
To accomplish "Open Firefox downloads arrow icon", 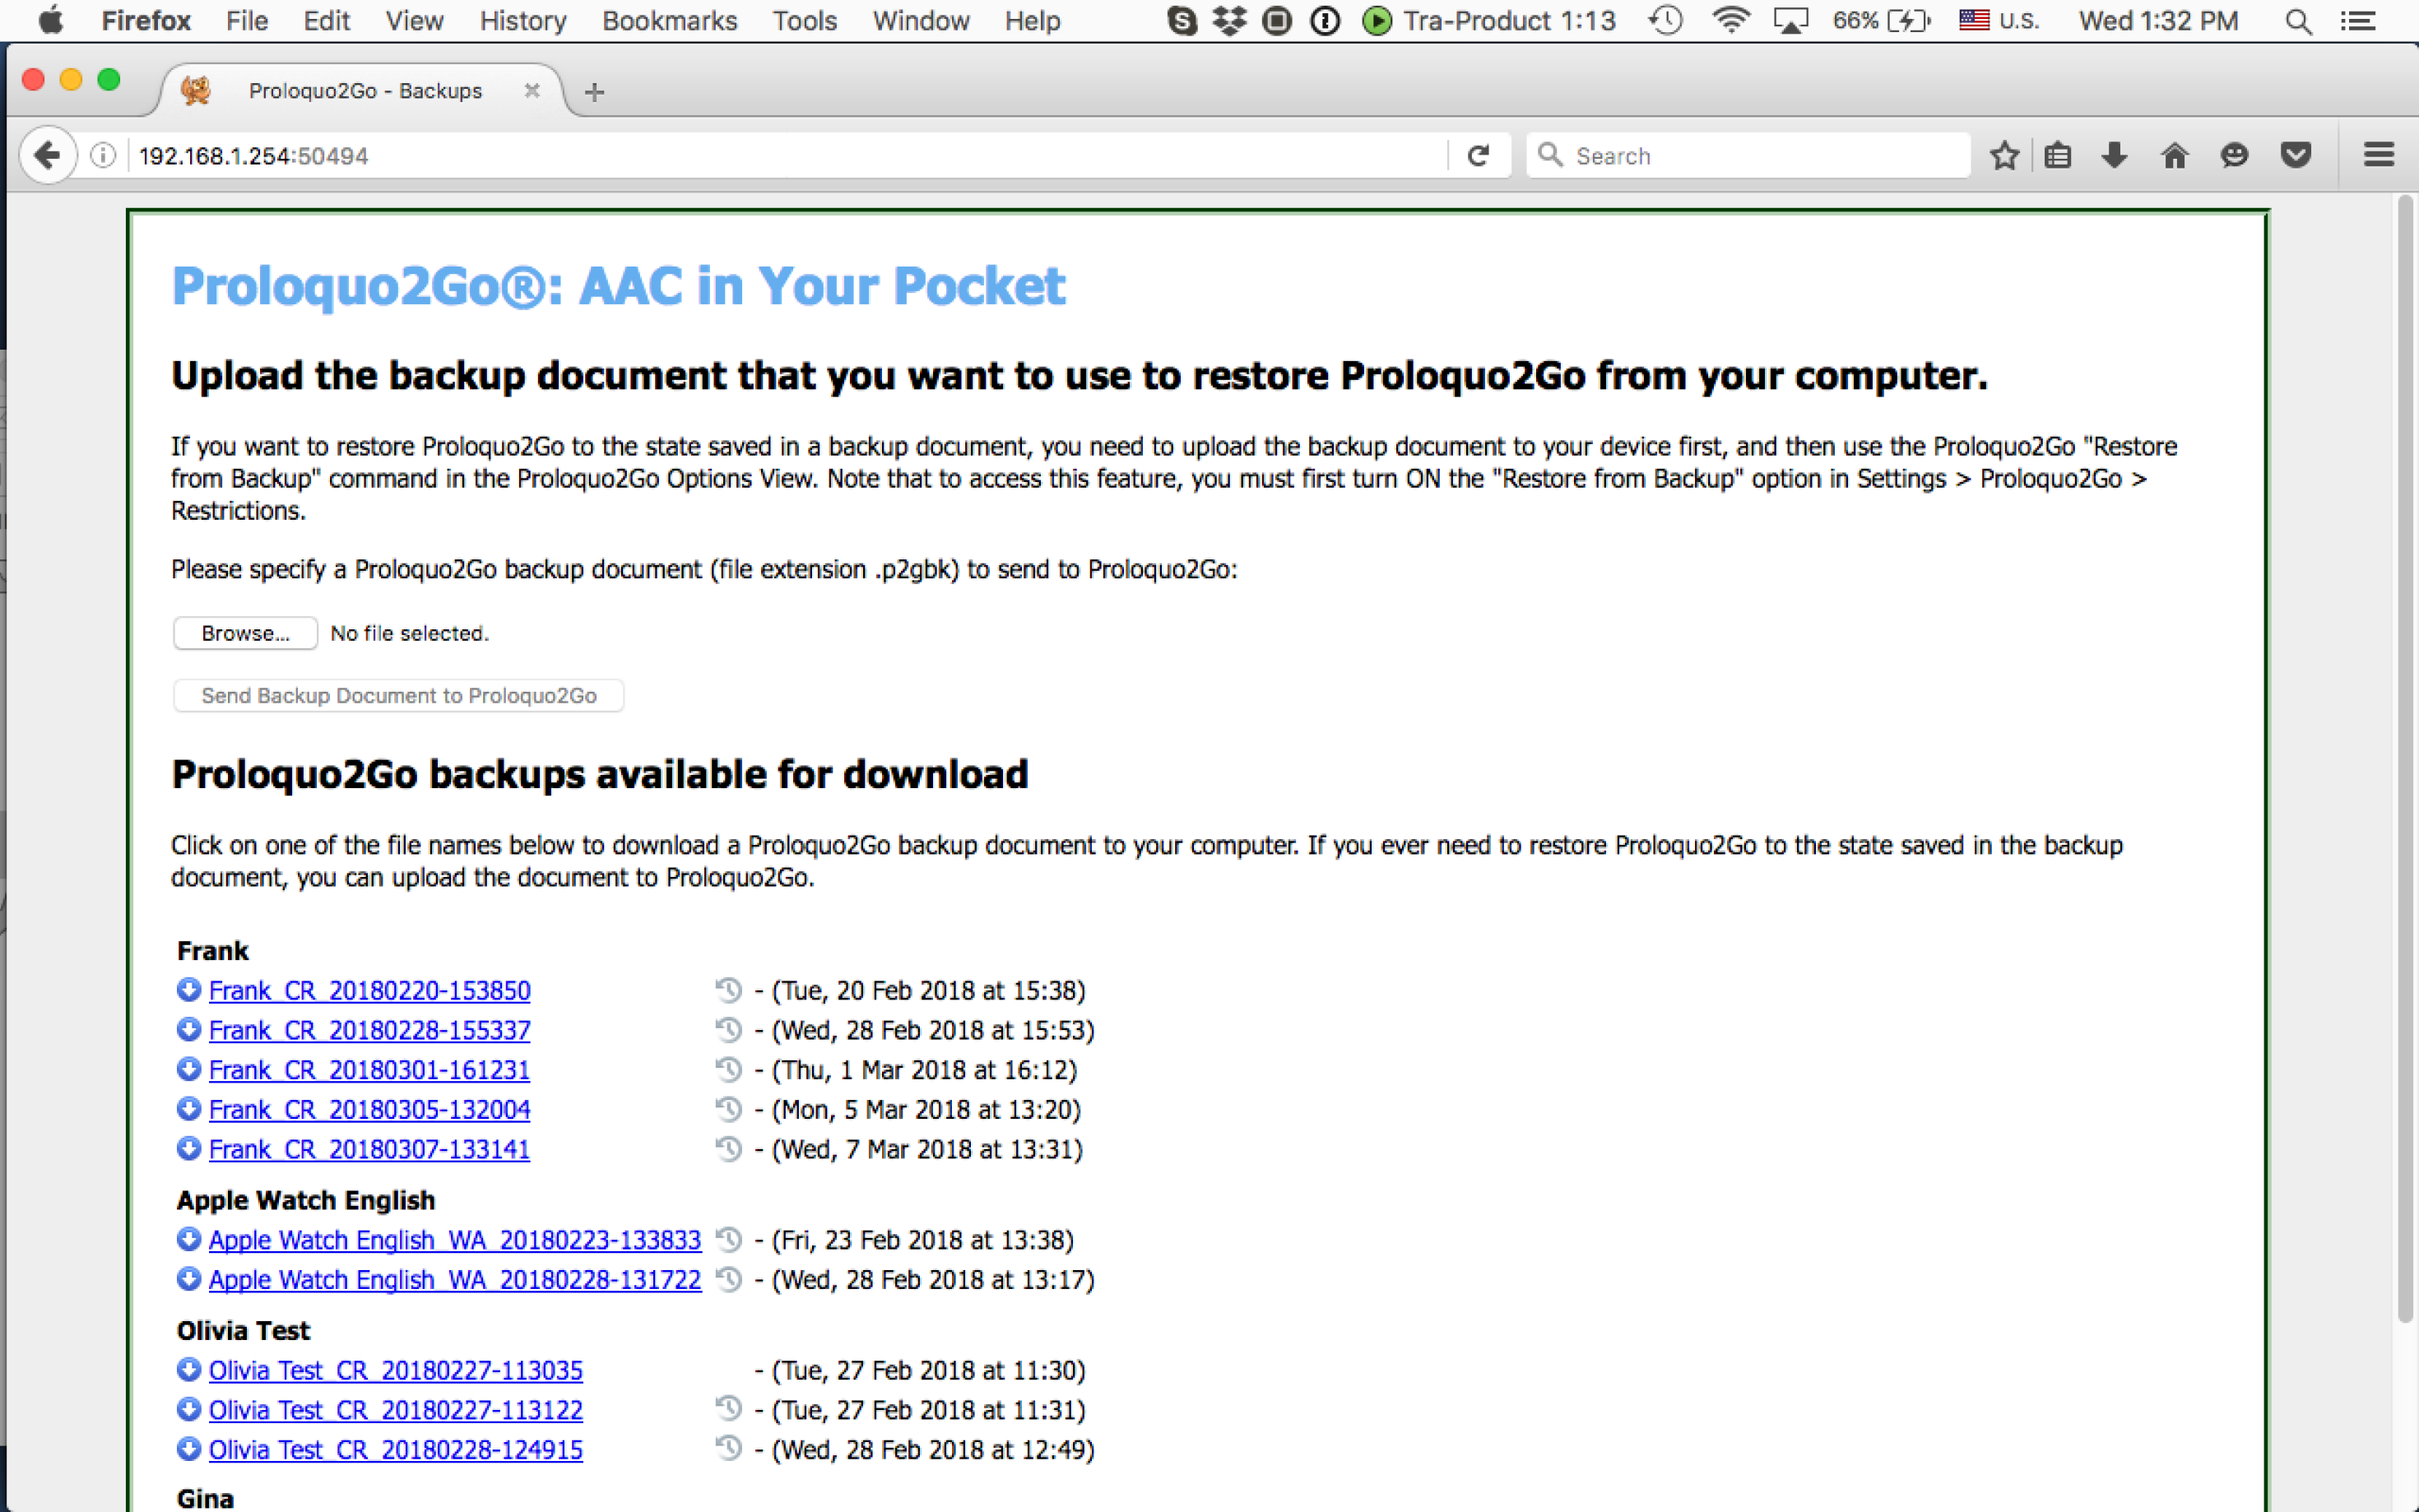I will coord(2114,155).
